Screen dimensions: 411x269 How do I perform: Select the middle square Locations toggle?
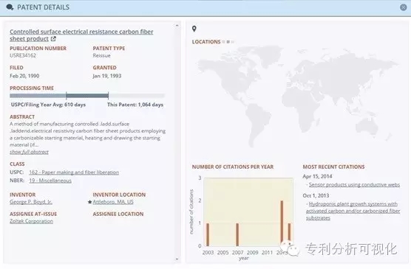pyautogui.click(x=228, y=42)
